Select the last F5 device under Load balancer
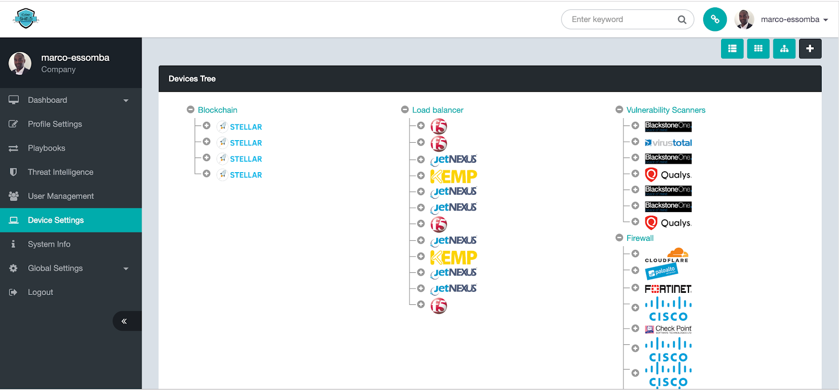Viewport: 839px width, 391px height. tap(439, 305)
